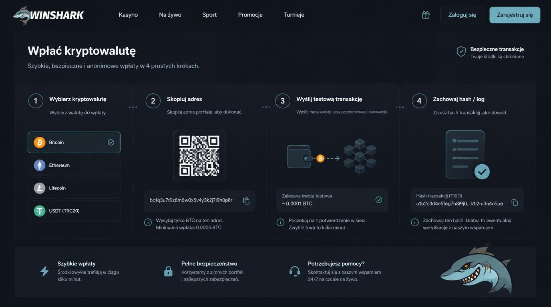This screenshot has width=551, height=307.
Task: Open the Kasyno menu item
Action: (x=128, y=15)
